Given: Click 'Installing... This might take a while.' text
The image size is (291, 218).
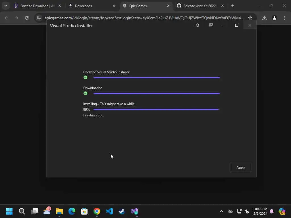Looking at the screenshot, I should click(109, 104).
